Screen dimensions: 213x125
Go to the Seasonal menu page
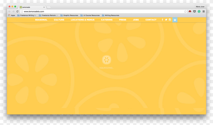pyautogui.click(x=41, y=20)
